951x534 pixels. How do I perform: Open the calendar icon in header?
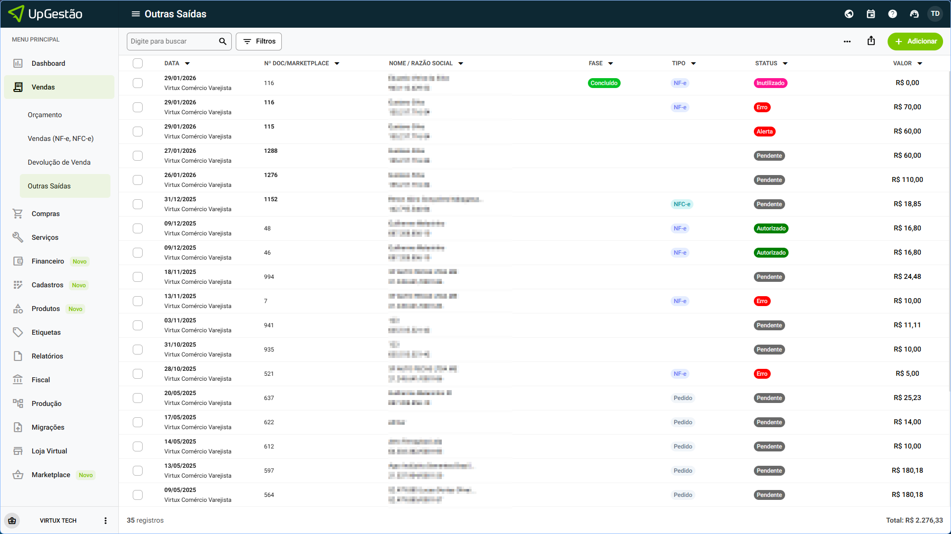click(x=871, y=14)
